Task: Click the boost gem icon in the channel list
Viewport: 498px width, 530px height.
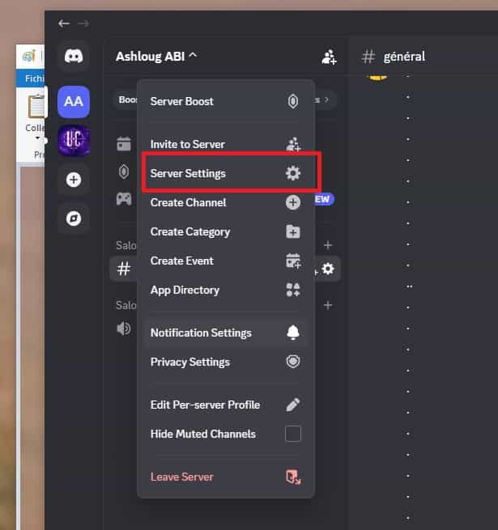Action: pos(124,172)
